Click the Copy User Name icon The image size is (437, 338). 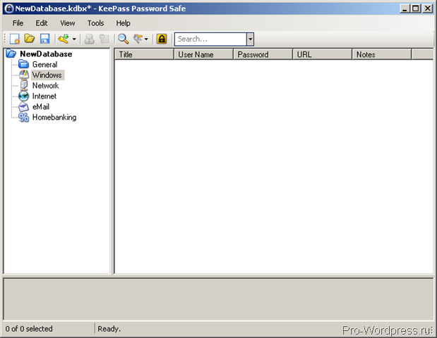point(89,39)
